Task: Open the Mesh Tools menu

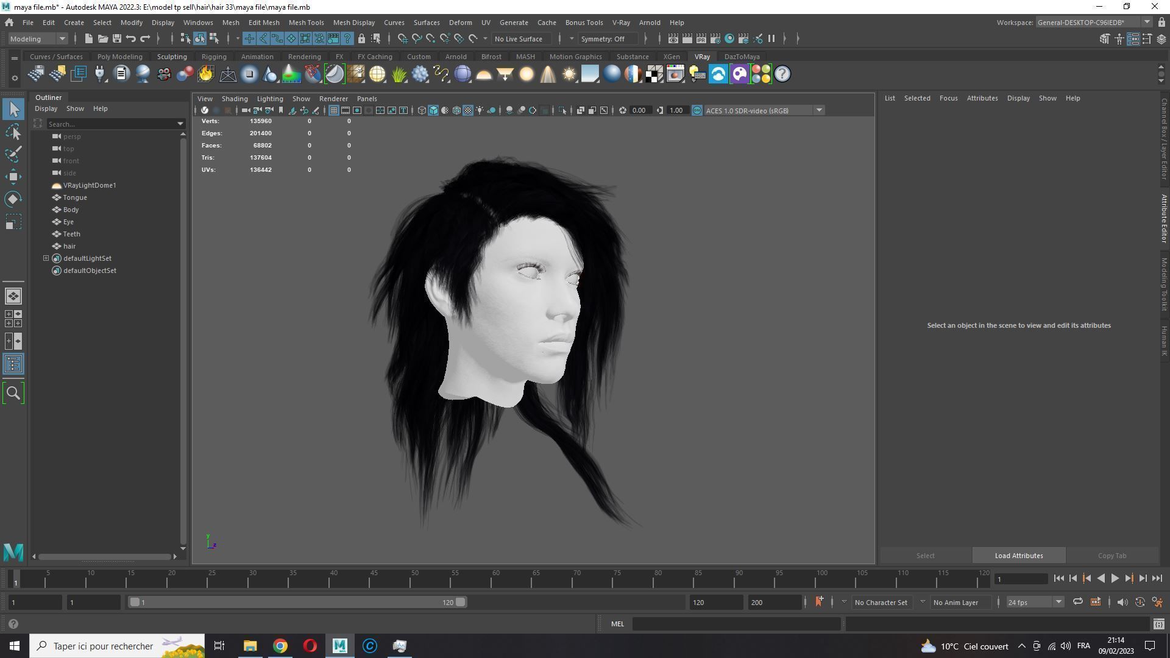Action: [x=306, y=23]
